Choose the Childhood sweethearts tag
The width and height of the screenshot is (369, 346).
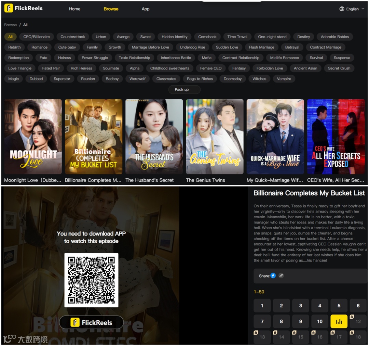pos(170,68)
